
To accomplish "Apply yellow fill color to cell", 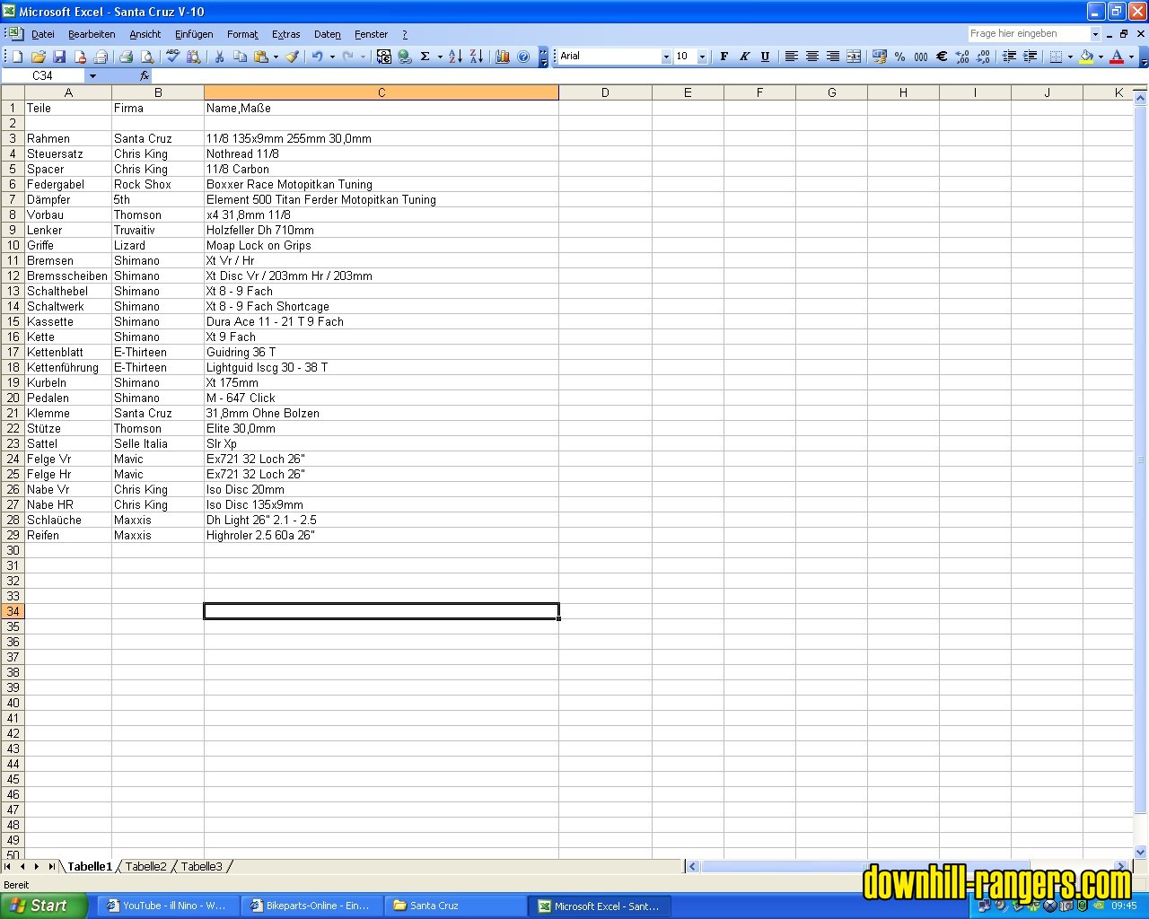I will pyautogui.click(x=1086, y=57).
